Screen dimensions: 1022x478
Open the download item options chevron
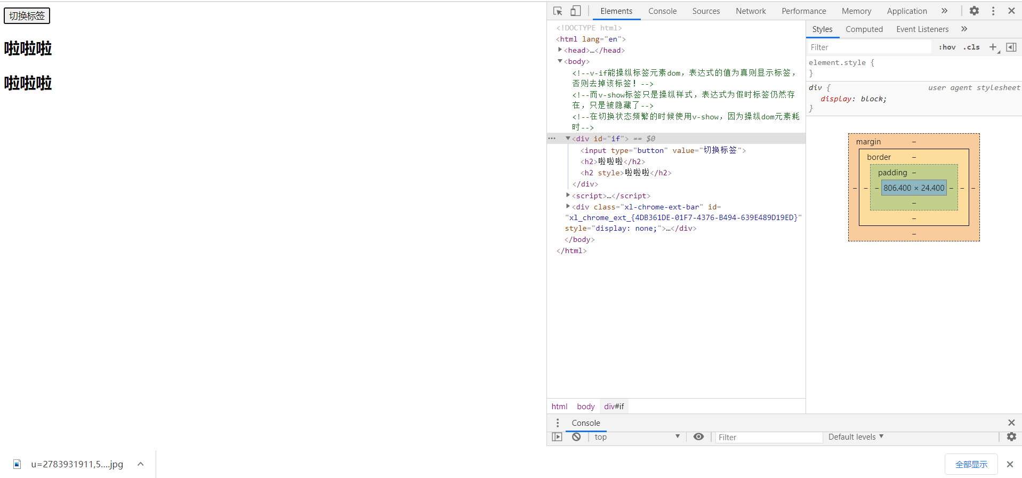pyautogui.click(x=140, y=464)
